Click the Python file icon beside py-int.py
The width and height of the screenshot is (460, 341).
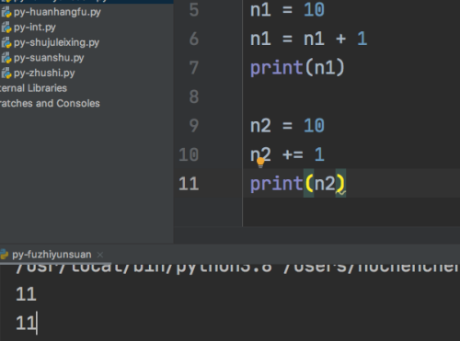(x=6, y=28)
